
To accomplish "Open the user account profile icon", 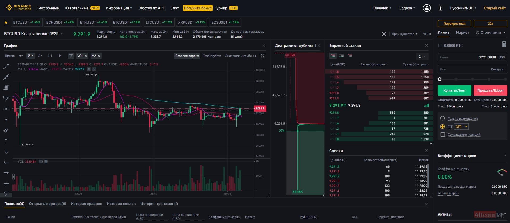I will tap(427, 8).
